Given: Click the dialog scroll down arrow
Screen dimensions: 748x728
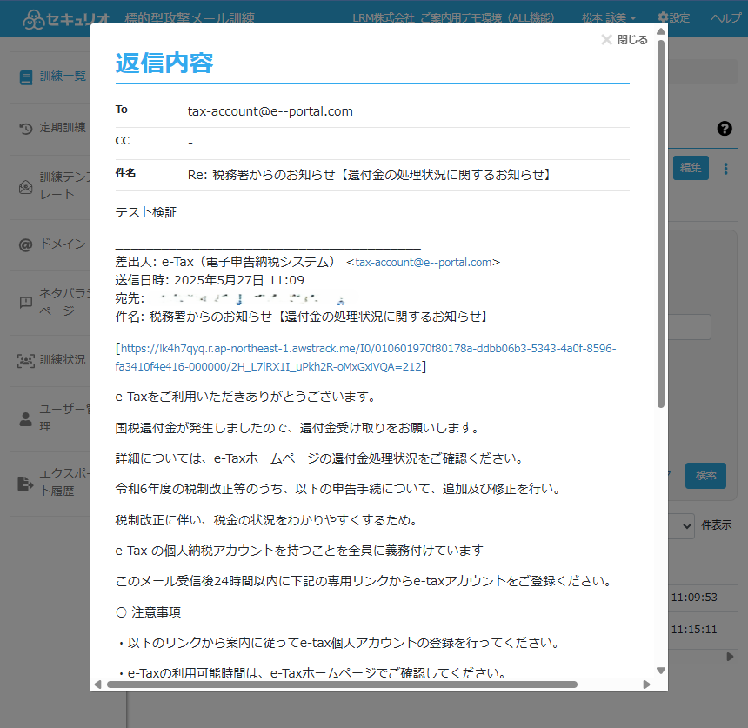Looking at the screenshot, I should click(x=661, y=671).
